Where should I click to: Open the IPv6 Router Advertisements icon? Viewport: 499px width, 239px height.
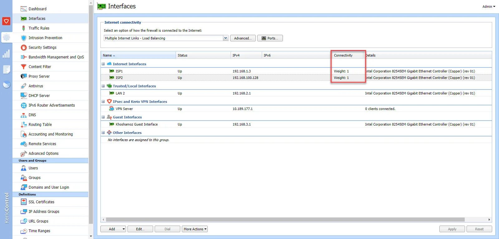pos(23,105)
